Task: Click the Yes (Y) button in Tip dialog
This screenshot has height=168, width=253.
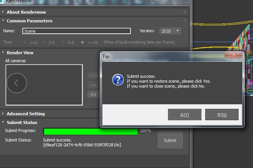Action: coord(185,115)
